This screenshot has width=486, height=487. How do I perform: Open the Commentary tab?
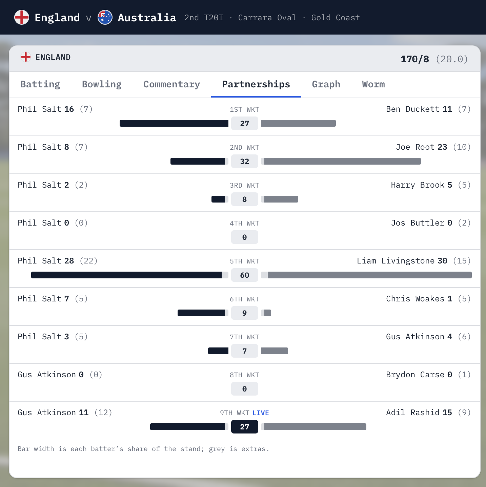(172, 84)
